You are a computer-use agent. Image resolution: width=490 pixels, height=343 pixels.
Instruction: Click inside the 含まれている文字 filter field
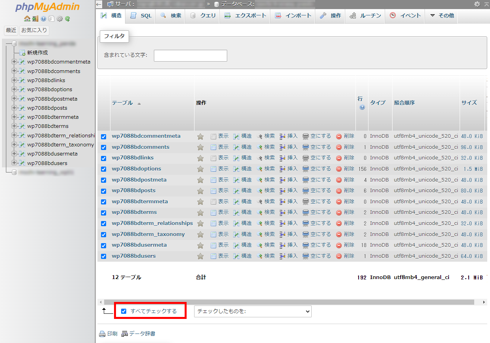(x=190, y=55)
